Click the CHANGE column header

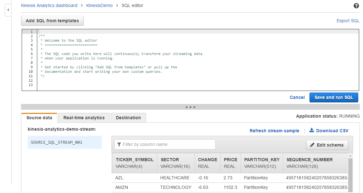coord(208,163)
